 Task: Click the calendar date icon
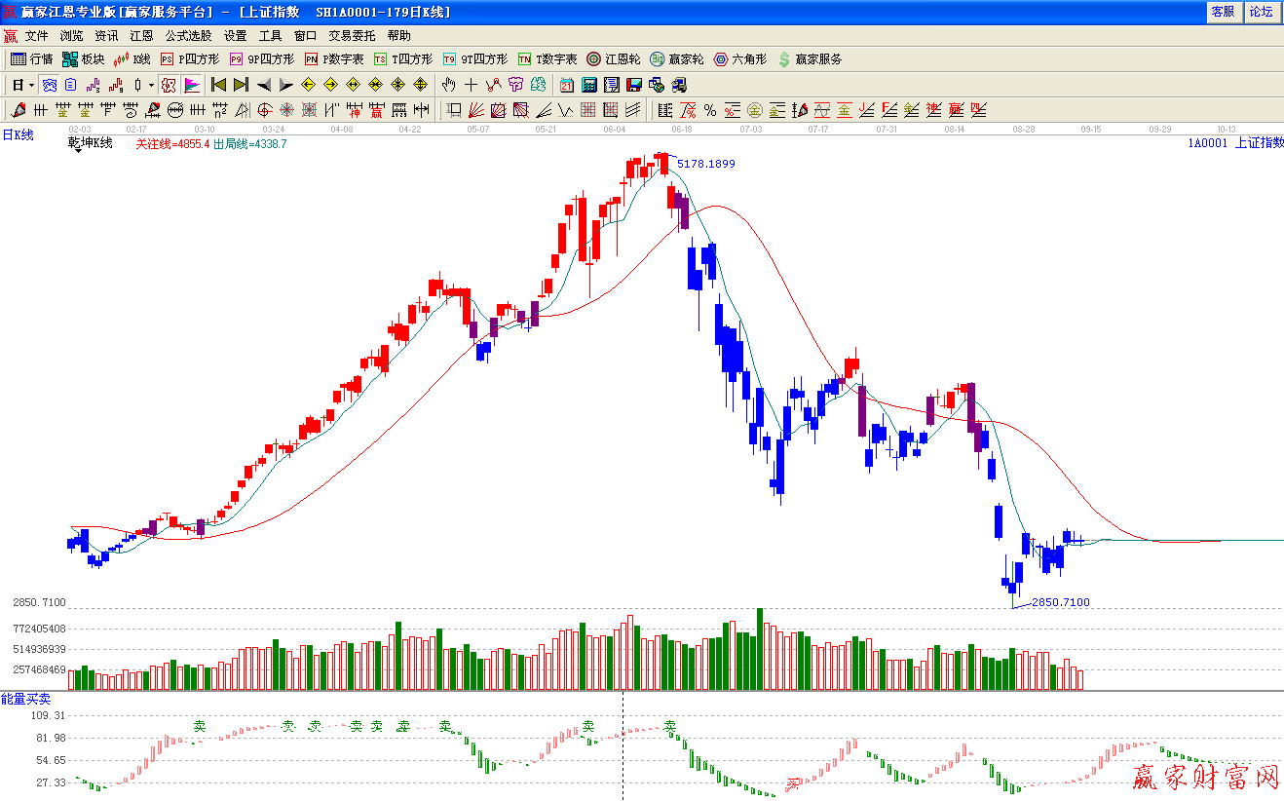[x=567, y=85]
